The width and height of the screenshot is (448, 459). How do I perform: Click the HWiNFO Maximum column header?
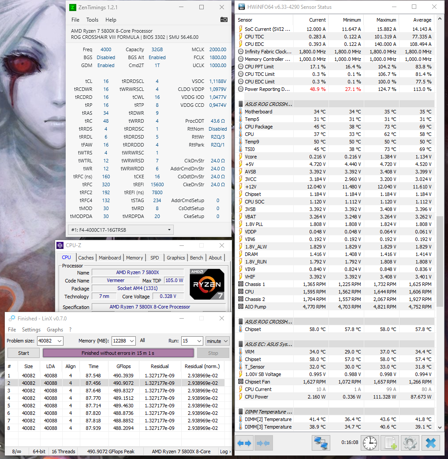(381, 19)
